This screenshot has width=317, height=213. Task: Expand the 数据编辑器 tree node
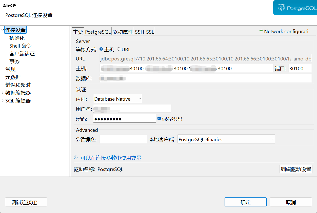(3, 93)
